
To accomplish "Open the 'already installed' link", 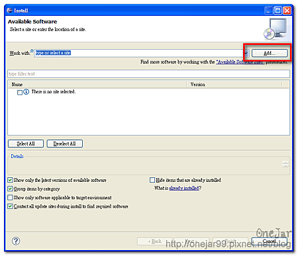I will click(x=184, y=188).
